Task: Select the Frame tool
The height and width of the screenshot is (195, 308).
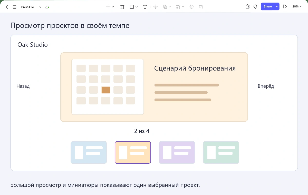Action: pos(122,7)
